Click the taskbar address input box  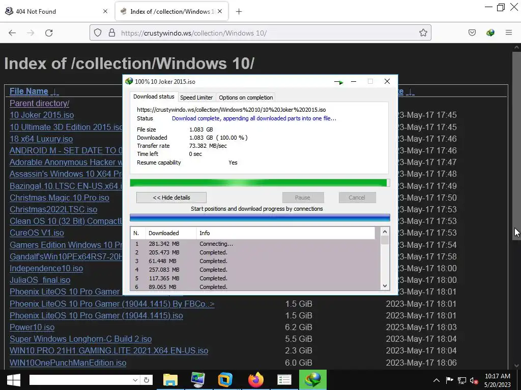[x=80, y=380]
